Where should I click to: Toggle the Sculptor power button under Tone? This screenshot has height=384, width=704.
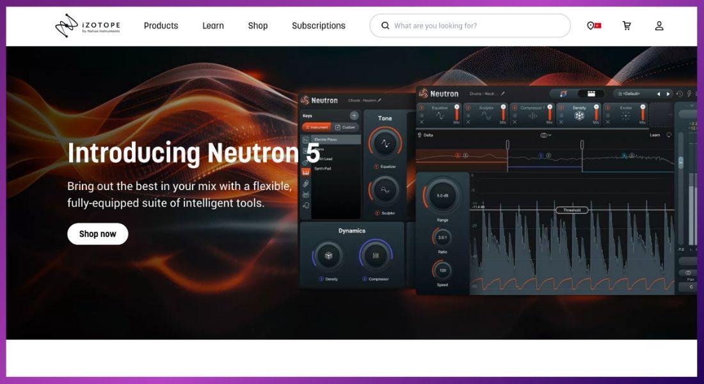(377, 213)
